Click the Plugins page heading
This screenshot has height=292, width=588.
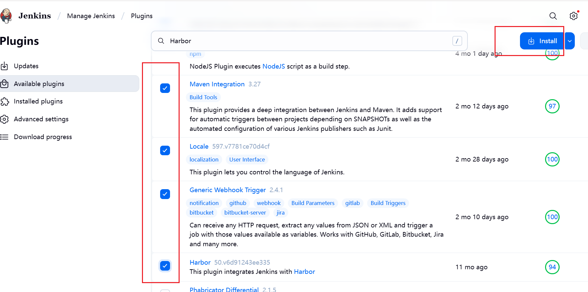coord(19,41)
